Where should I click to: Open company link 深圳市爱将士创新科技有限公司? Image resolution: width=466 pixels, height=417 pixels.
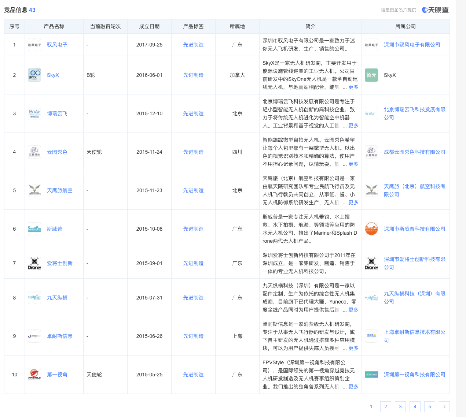(415, 263)
